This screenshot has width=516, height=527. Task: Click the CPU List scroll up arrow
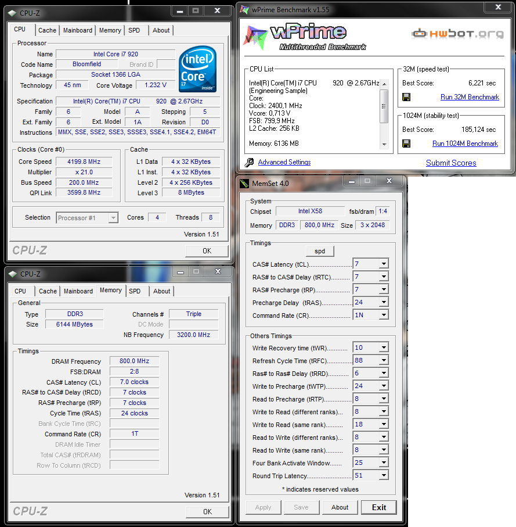[x=384, y=84]
